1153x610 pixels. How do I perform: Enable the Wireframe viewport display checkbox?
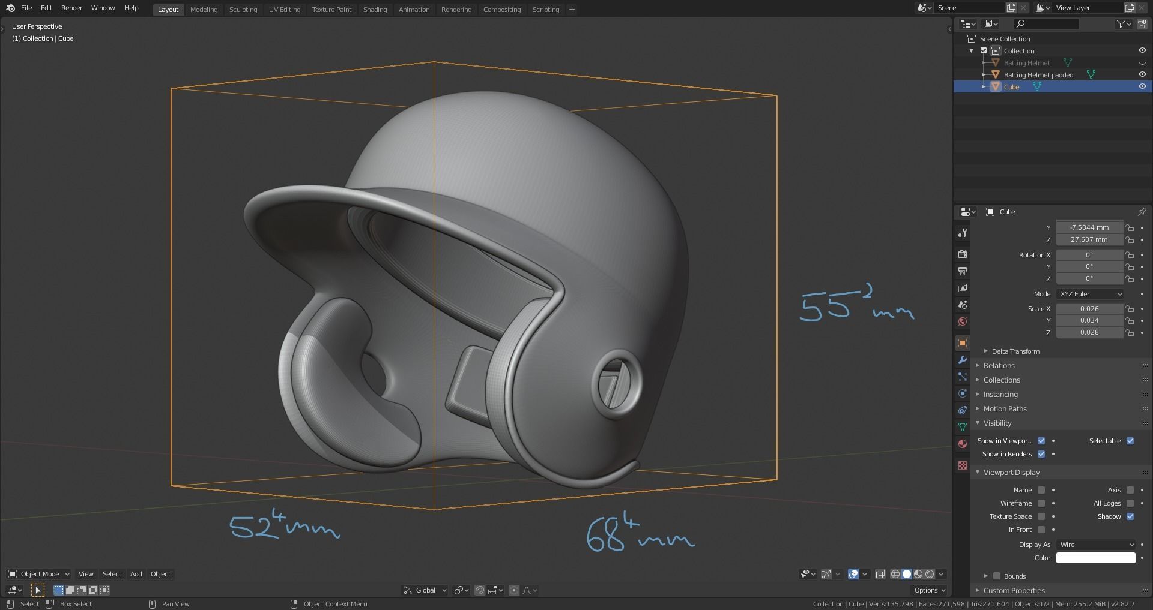1041,503
